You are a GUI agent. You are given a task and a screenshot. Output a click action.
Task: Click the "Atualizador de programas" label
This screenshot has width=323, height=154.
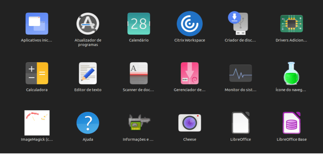click(88, 43)
